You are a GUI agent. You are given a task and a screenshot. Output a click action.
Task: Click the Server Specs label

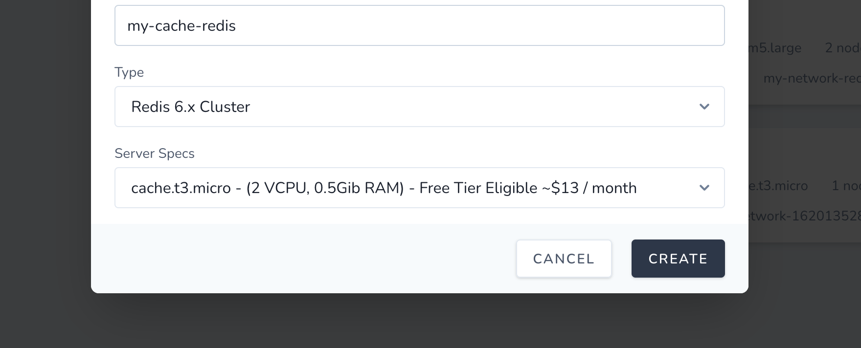point(155,153)
